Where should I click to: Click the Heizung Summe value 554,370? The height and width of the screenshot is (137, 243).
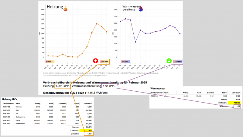pyautogui.click(x=88, y=127)
